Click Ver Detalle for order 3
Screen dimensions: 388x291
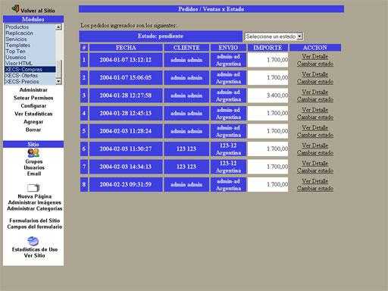[x=315, y=92]
